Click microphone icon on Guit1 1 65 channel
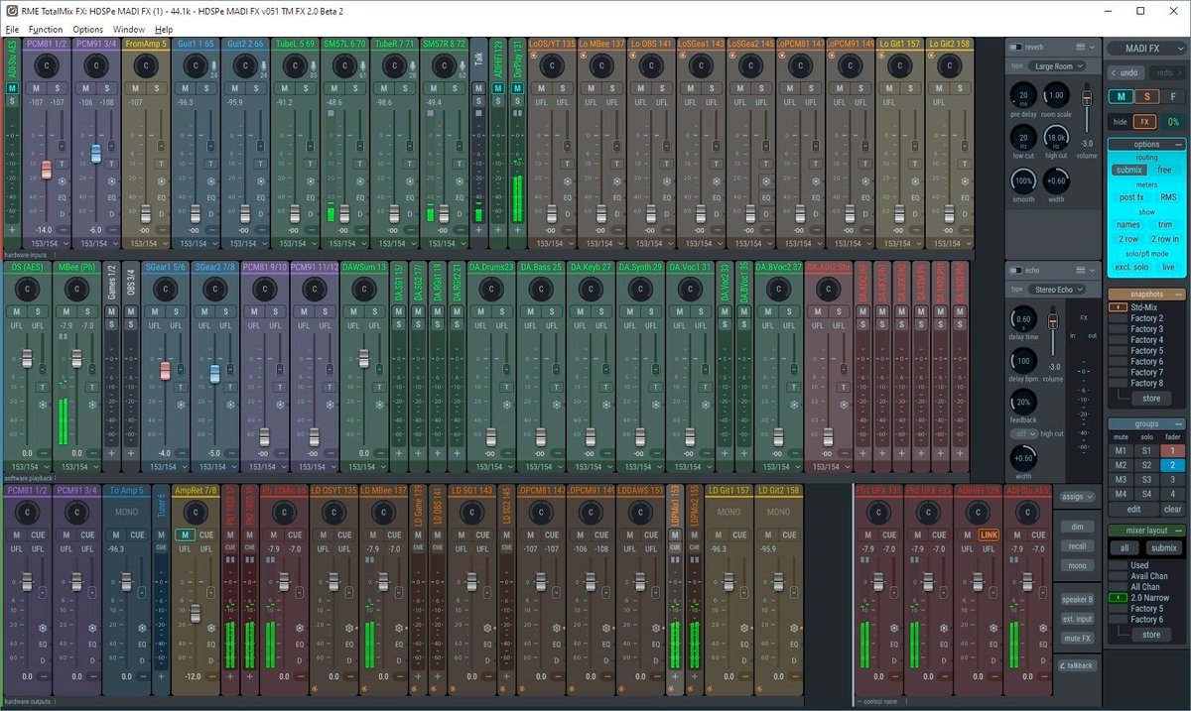 pos(214,66)
